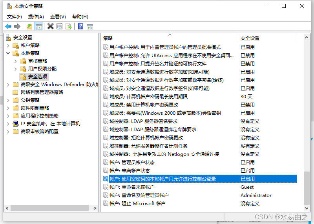
Task: Delete with the black X toolbar icon
Action: [x=51, y=26]
